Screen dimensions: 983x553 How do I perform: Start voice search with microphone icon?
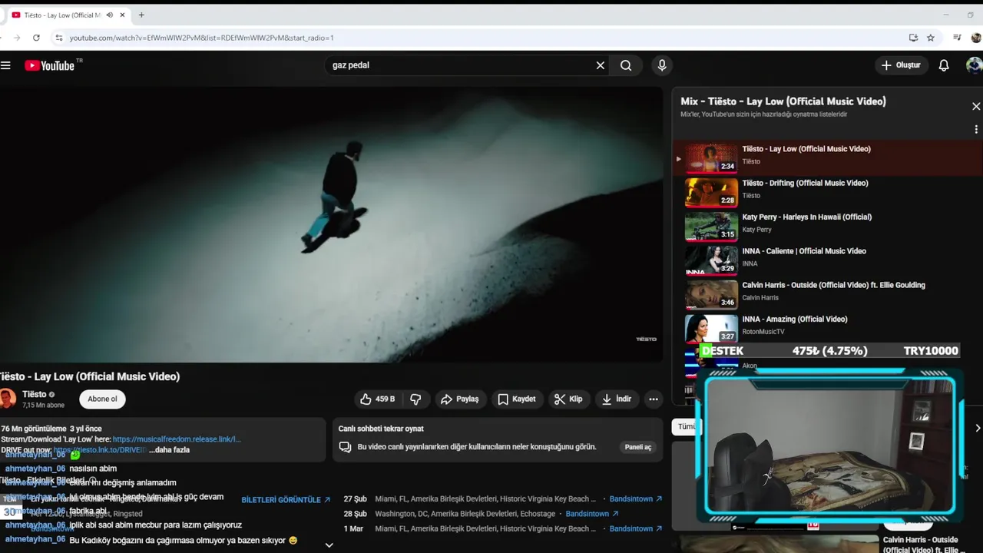(x=662, y=65)
